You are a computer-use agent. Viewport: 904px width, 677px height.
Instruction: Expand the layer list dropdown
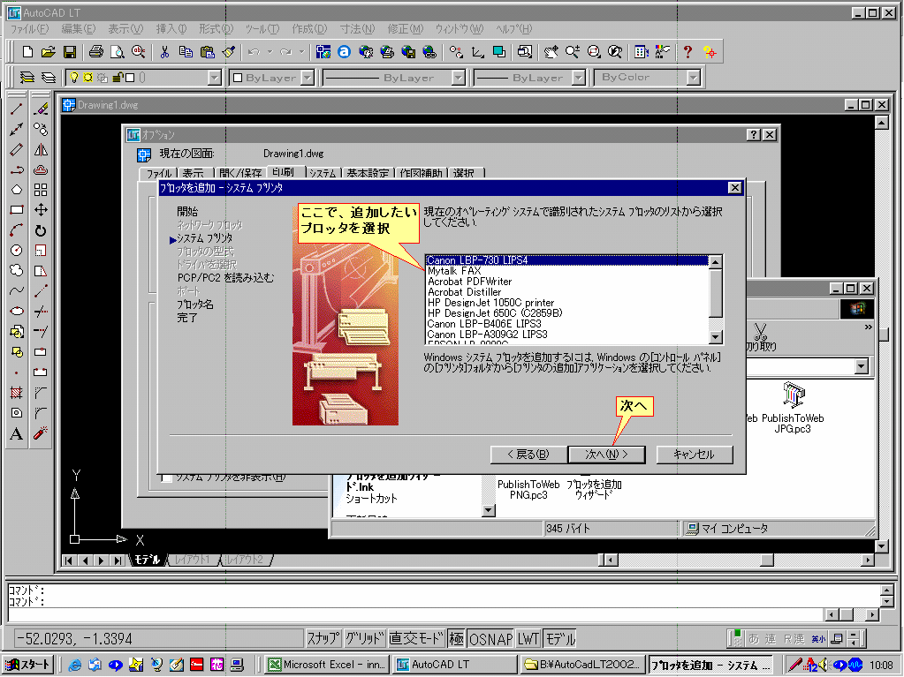pyautogui.click(x=214, y=78)
